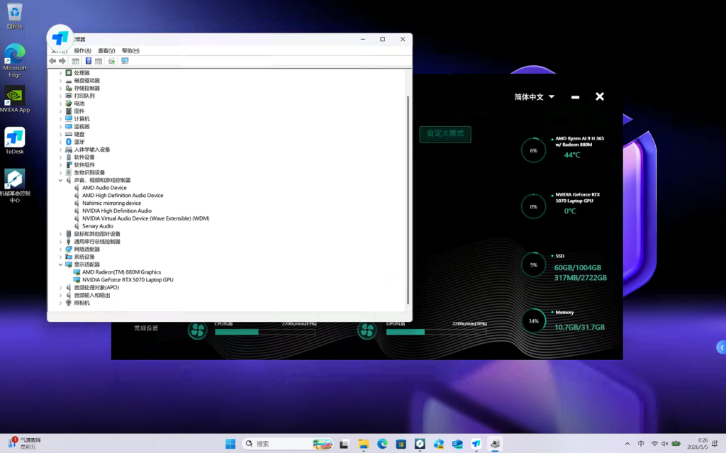Click the Back arrow in Device Manager toolbar
This screenshot has height=453, width=726.
(52, 61)
